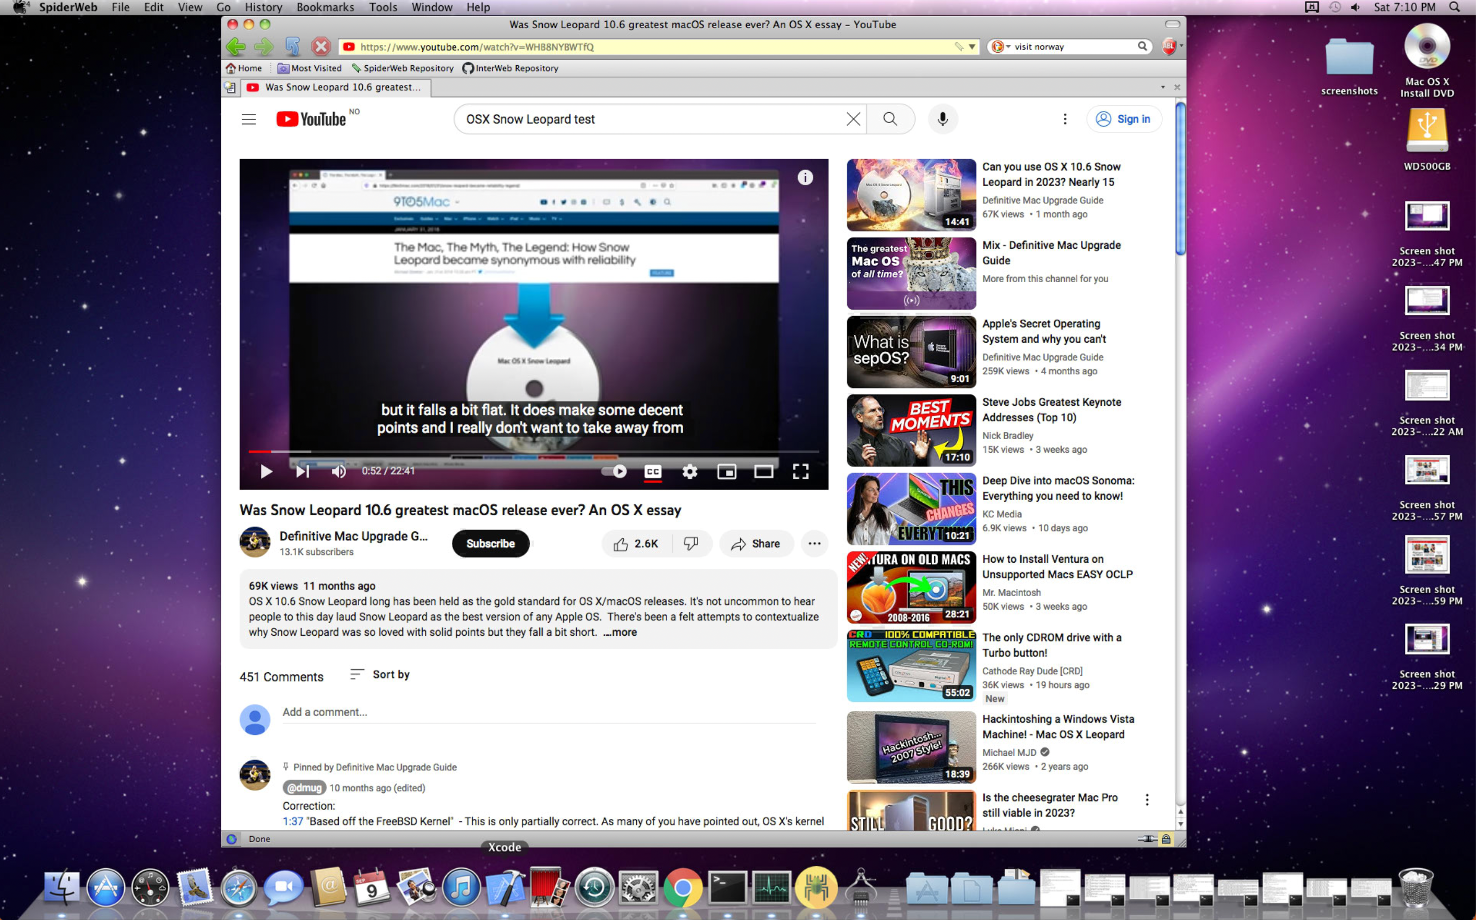Open the SpiderWeb Repository bookmark
Viewport: 1476px width, 920px height.
(402, 68)
